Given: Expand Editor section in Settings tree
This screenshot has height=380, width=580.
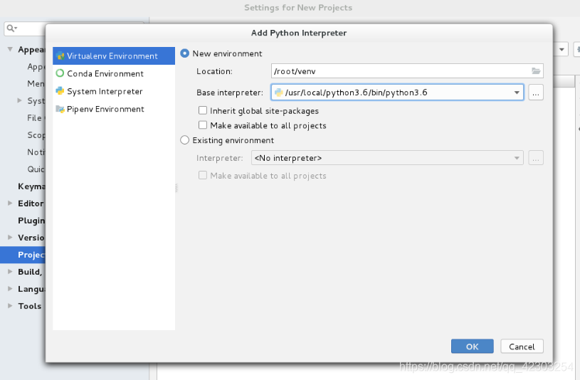Looking at the screenshot, I should [10, 203].
